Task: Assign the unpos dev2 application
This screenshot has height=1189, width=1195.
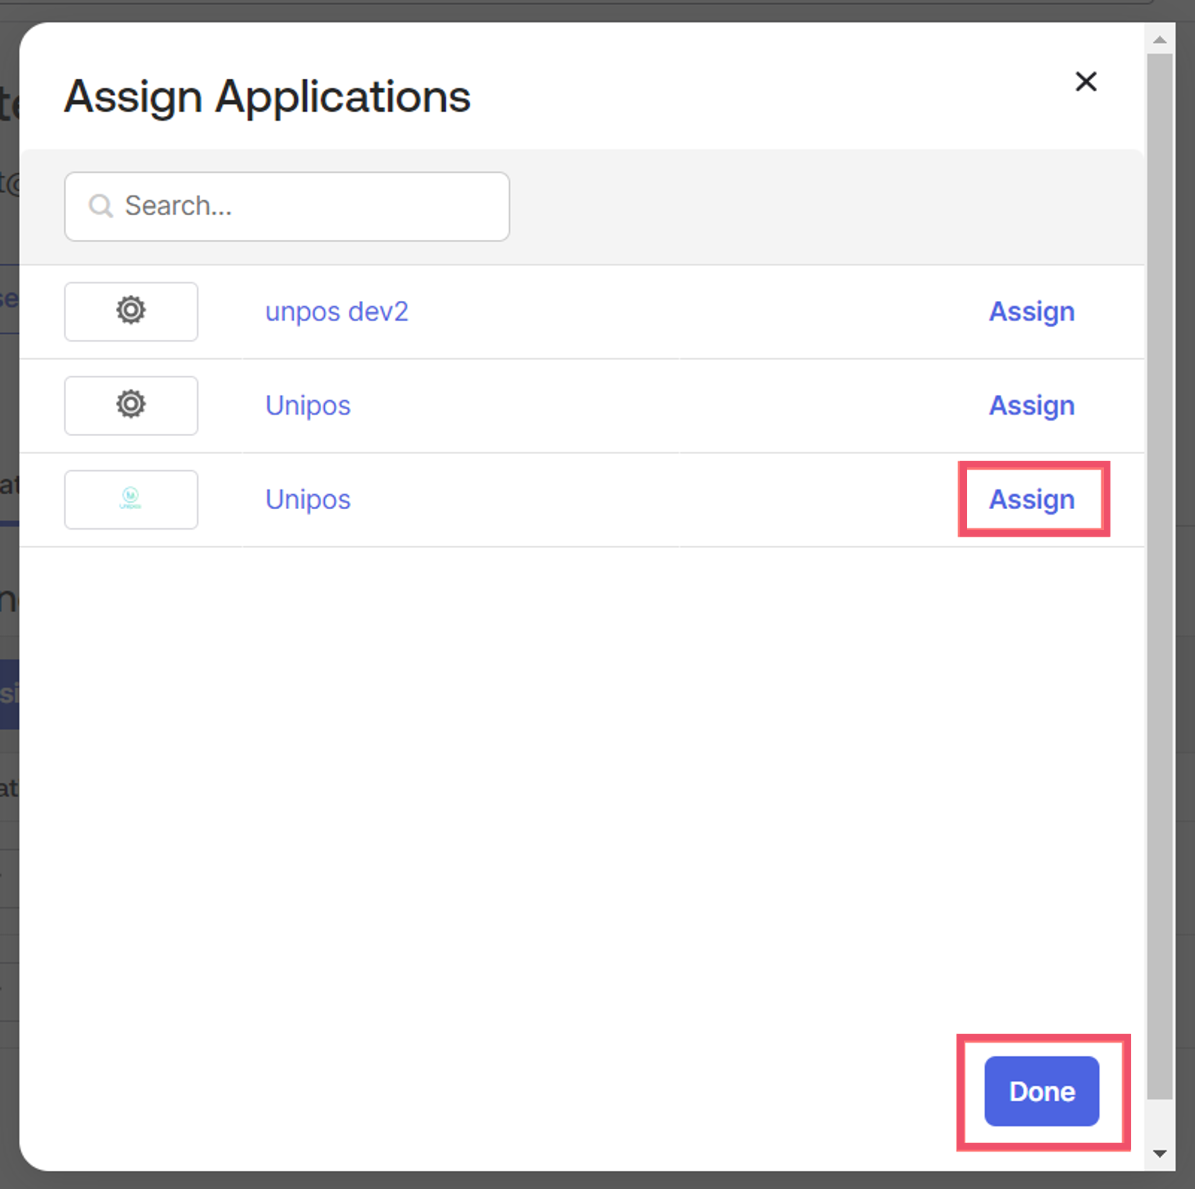Action: tap(1032, 311)
